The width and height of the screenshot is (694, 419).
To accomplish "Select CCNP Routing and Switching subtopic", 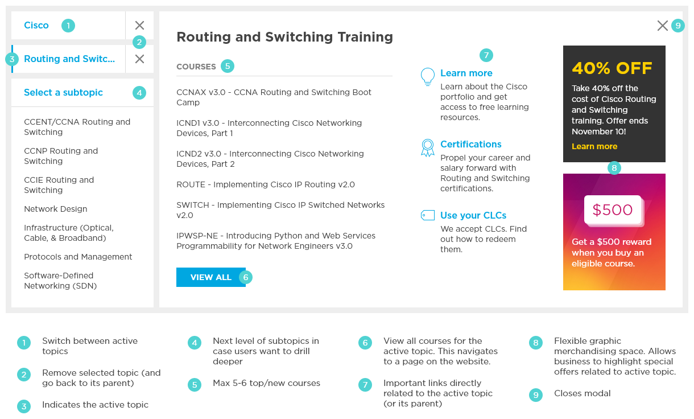I will (61, 156).
